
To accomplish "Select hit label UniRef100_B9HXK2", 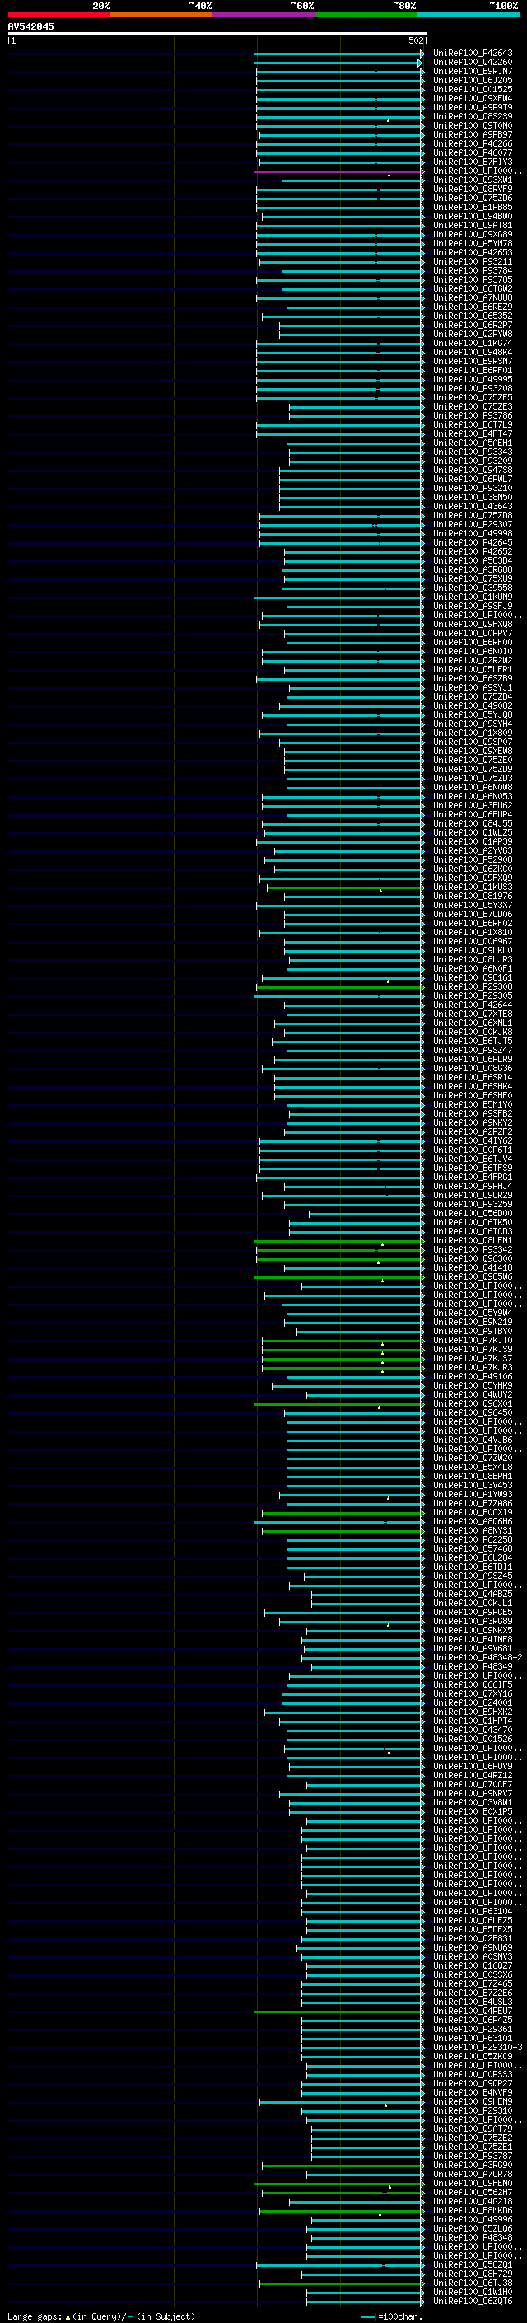I will pos(473,1712).
